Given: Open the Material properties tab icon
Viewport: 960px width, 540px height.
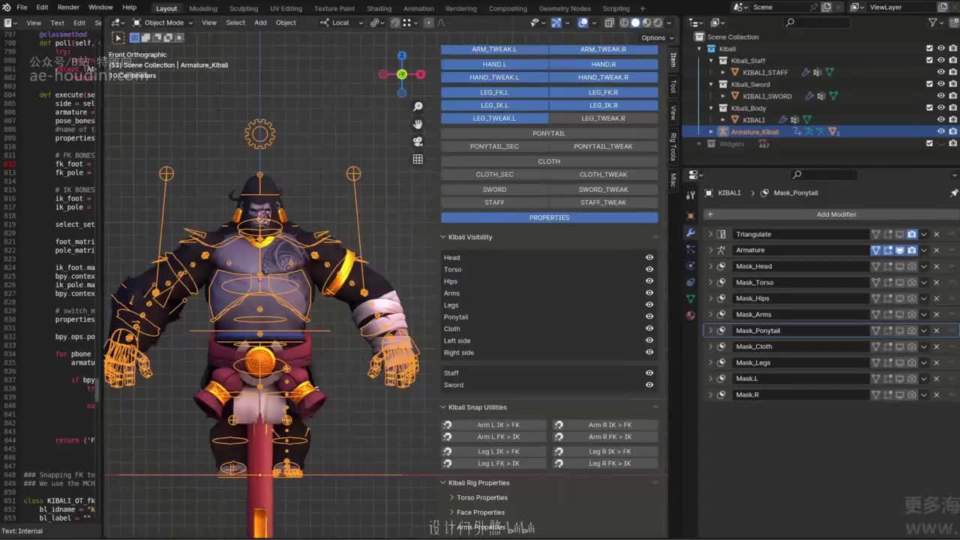Looking at the screenshot, I should point(691,315).
